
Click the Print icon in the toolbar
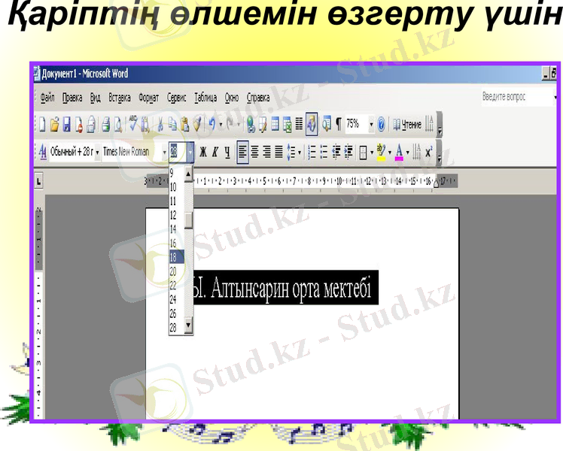105,125
